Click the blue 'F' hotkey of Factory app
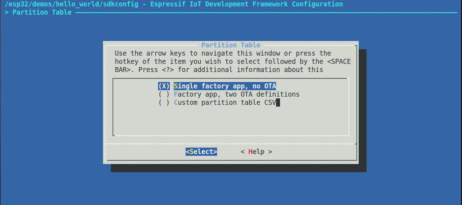The width and height of the screenshot is (462, 205). [x=176, y=94]
